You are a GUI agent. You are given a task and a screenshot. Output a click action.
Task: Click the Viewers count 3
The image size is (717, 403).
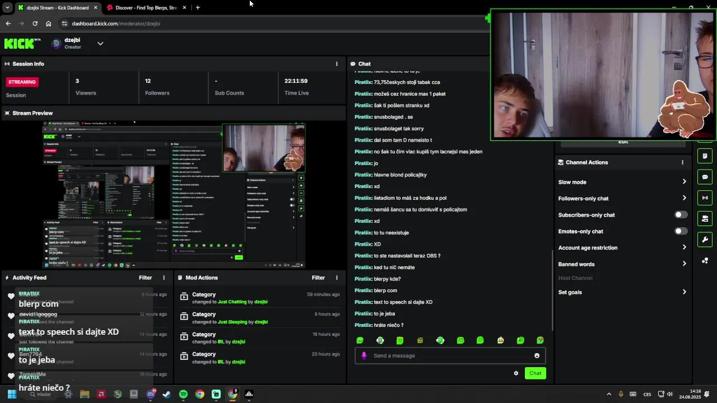[x=77, y=81]
